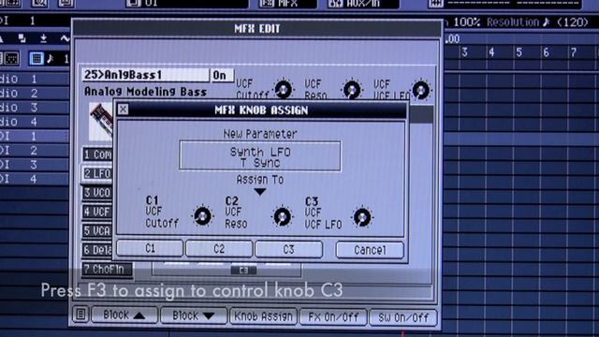Click measure 7 on the timeline ruler
The width and height of the screenshot is (599, 337).
point(574,52)
